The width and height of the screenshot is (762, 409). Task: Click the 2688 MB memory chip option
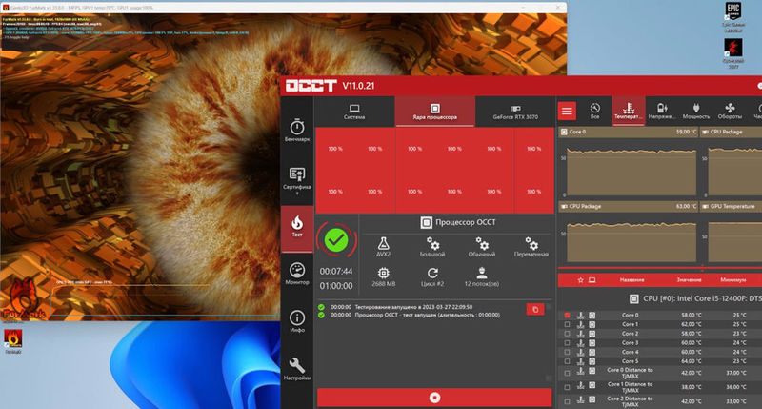[x=384, y=276]
